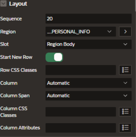Screen dimensions: 136x137
Task: Click the Row CSS Classes input
Action: 81,70
